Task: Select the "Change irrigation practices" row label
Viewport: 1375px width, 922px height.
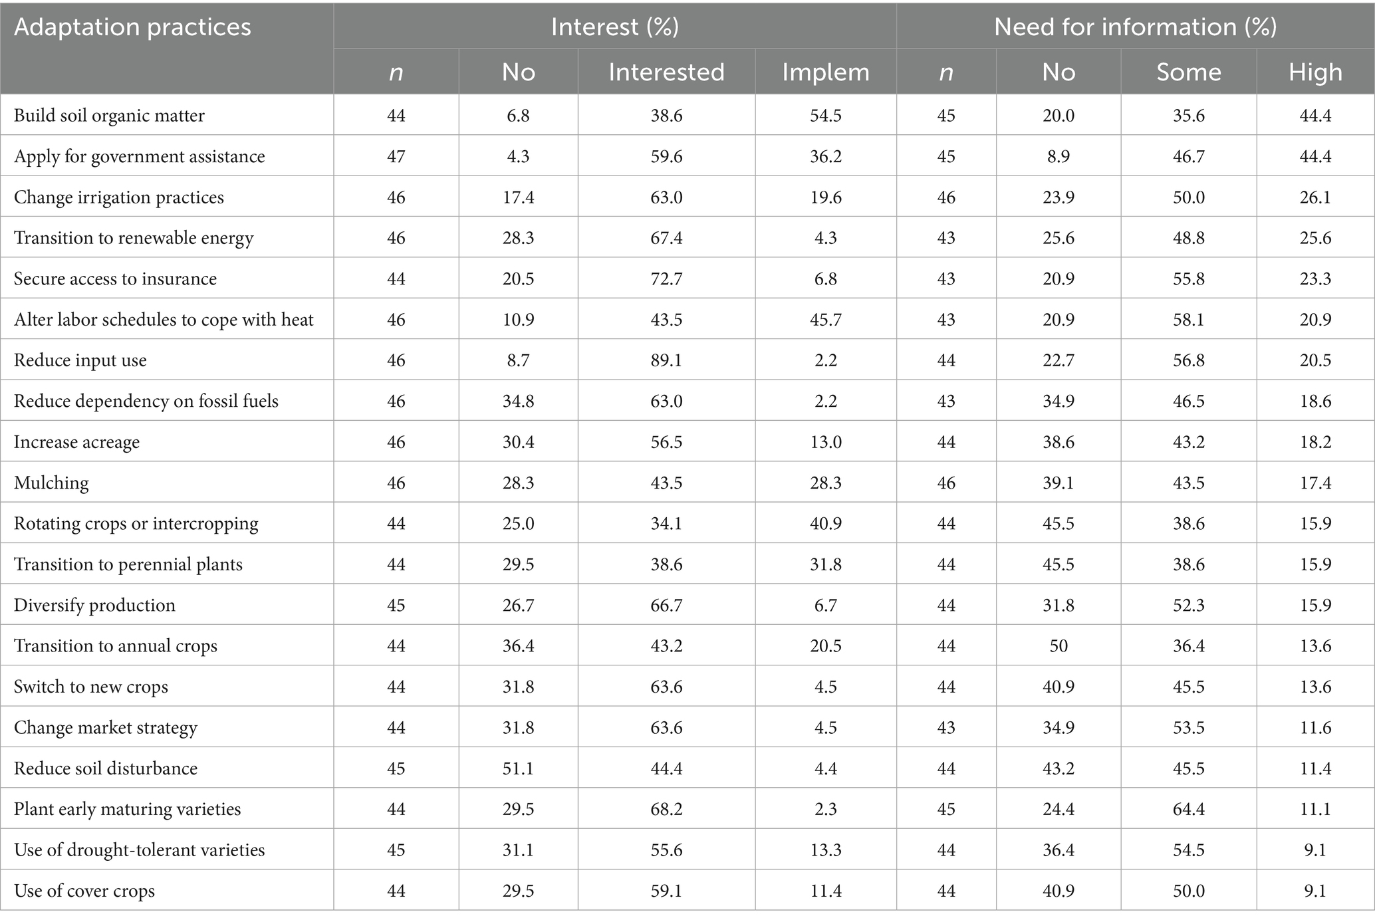Action: coord(119,197)
